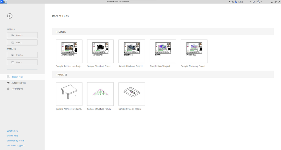Expand the revtwo account dropdown arrow
The image size is (281, 150).
[251, 2]
